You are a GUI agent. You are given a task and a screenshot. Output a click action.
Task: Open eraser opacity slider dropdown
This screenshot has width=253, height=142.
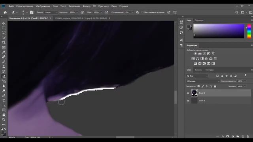click(77, 12)
